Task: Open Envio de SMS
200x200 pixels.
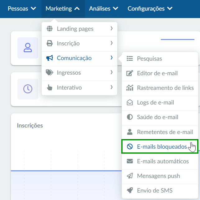Action: [x=160, y=191]
